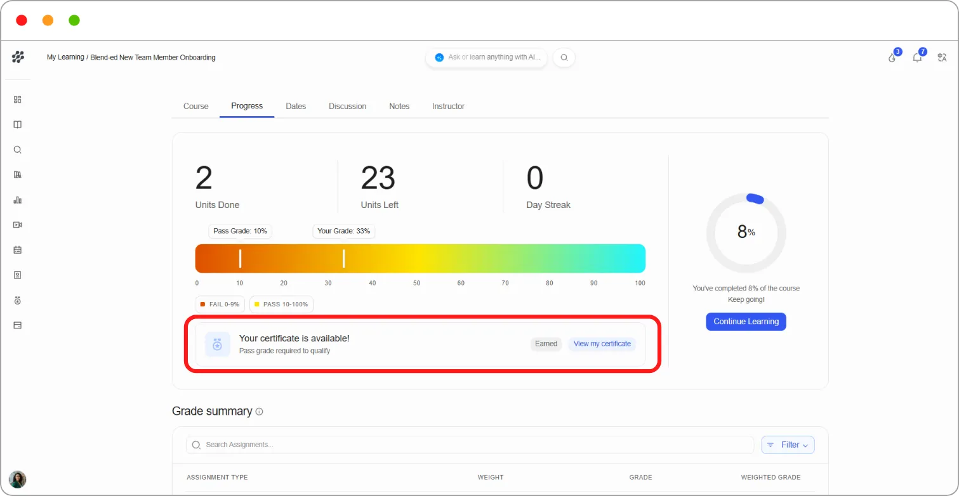
Task: Click the round search button beside the AI bar
Action: 564,58
